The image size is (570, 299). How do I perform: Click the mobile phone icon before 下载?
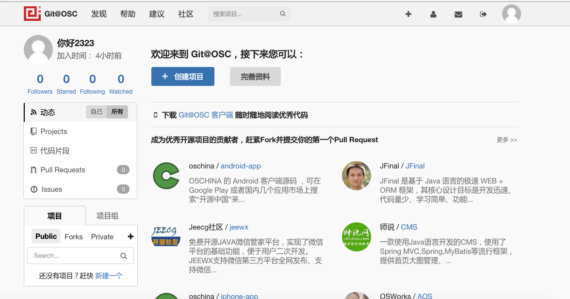(155, 115)
